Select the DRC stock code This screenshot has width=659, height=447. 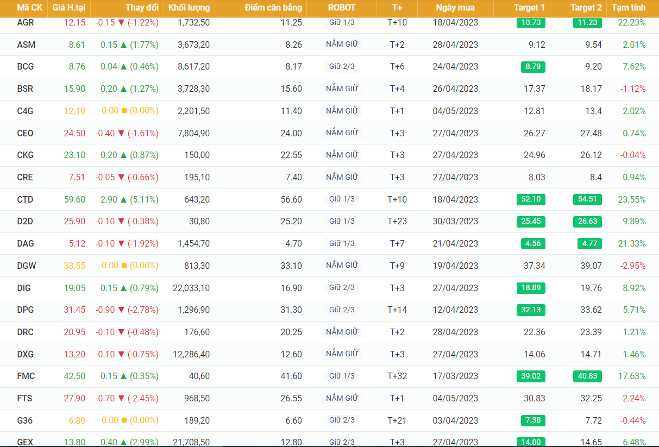pyautogui.click(x=25, y=332)
